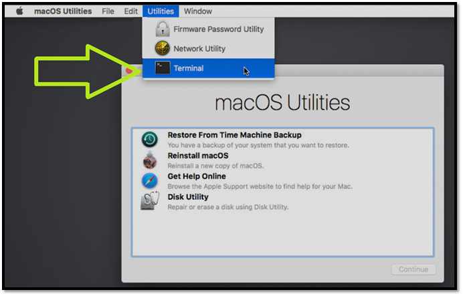Click the Disk Utility stethoscope icon
This screenshot has width=463, height=296.
[150, 200]
